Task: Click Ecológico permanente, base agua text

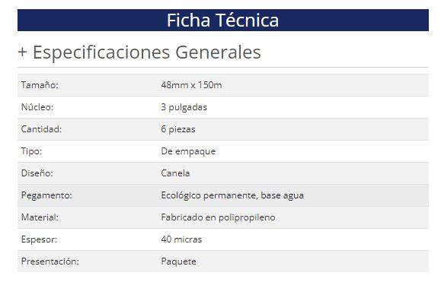Action: click(x=232, y=195)
